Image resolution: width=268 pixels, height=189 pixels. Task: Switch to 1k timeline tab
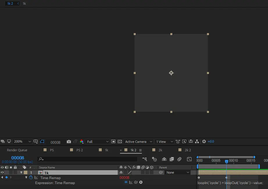click(106, 150)
